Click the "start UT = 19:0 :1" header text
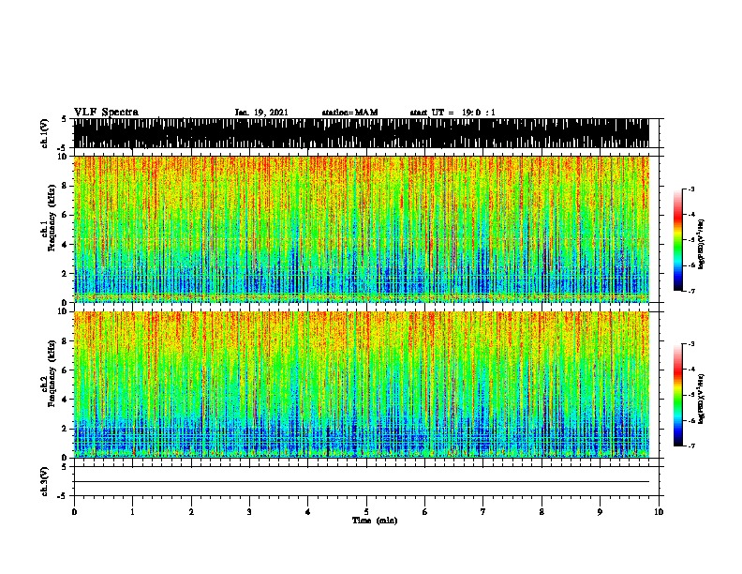Viewport: 742px width, 574px height. point(453,113)
